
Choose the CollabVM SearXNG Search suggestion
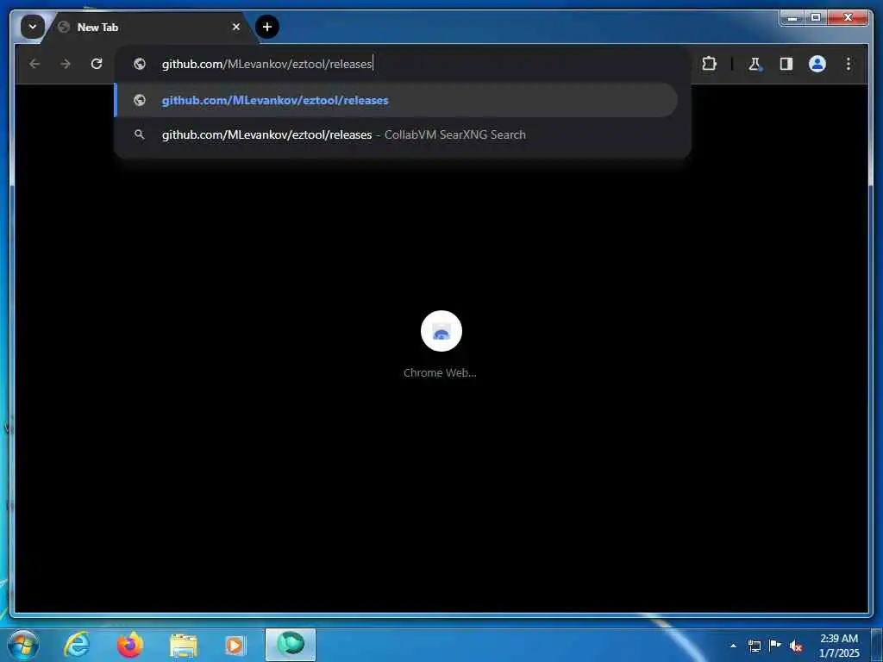coord(396,134)
